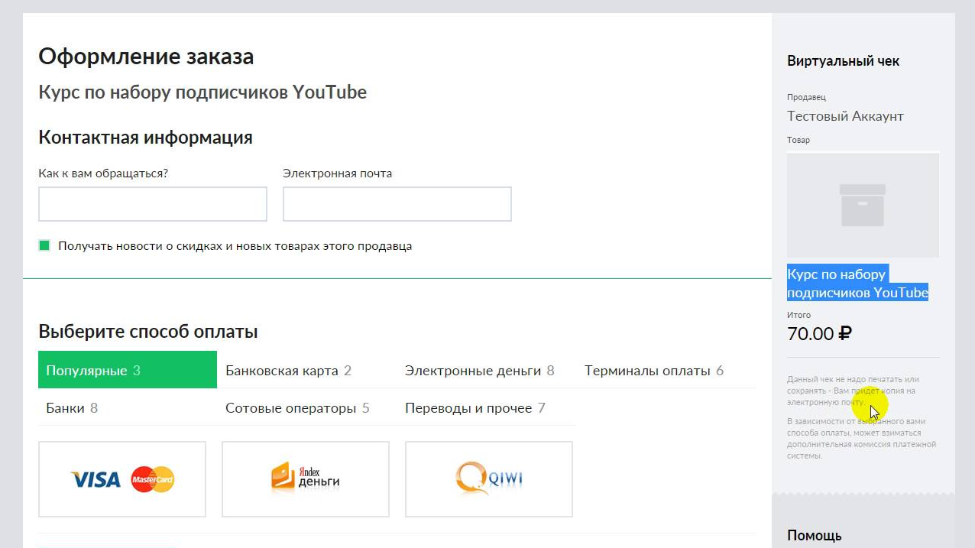Click the subscription label text about discounts

(x=235, y=246)
